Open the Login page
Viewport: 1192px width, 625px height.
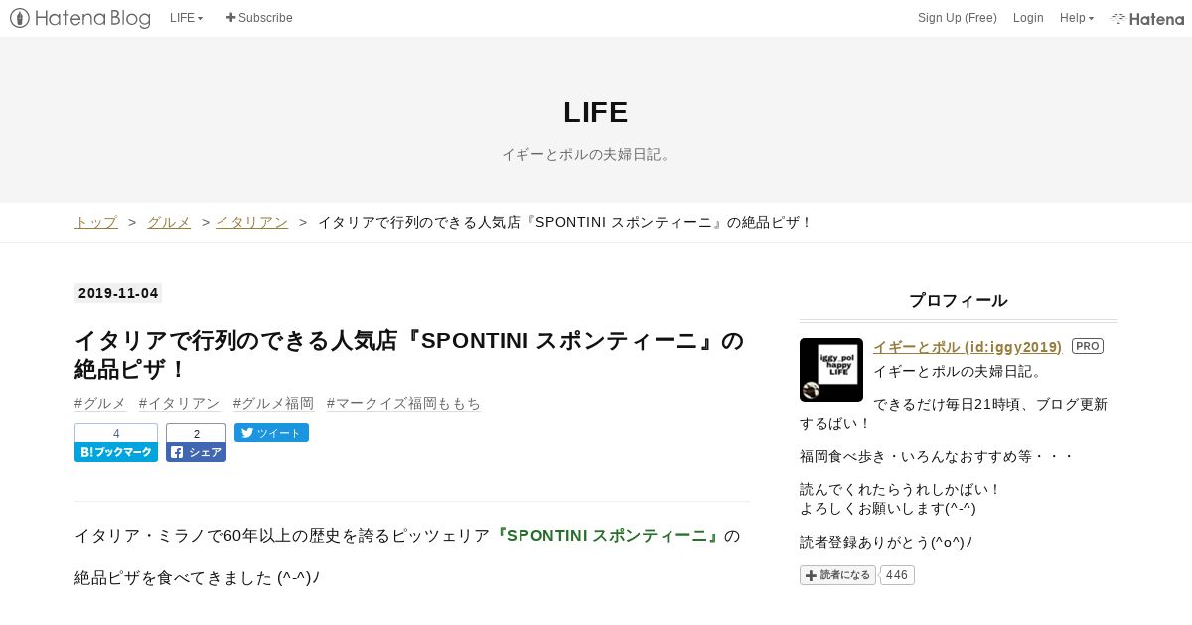1028,18
